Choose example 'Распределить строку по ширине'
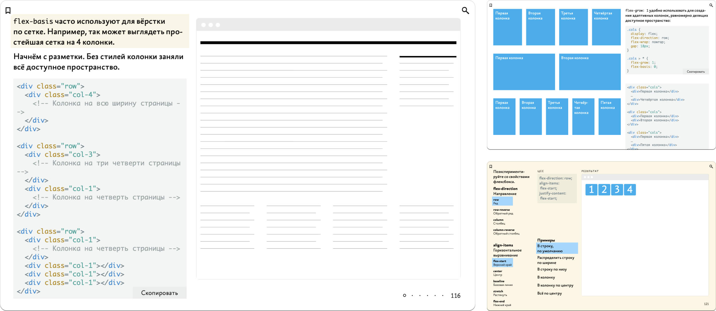 (556, 260)
